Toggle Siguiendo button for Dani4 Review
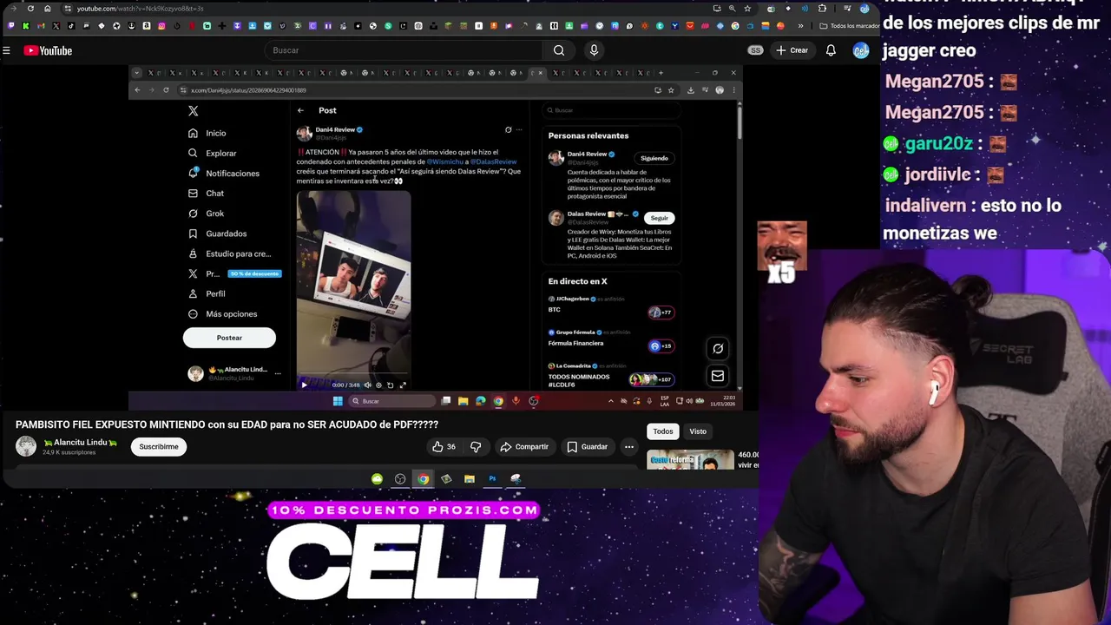This screenshot has width=1111, height=625. coord(654,158)
